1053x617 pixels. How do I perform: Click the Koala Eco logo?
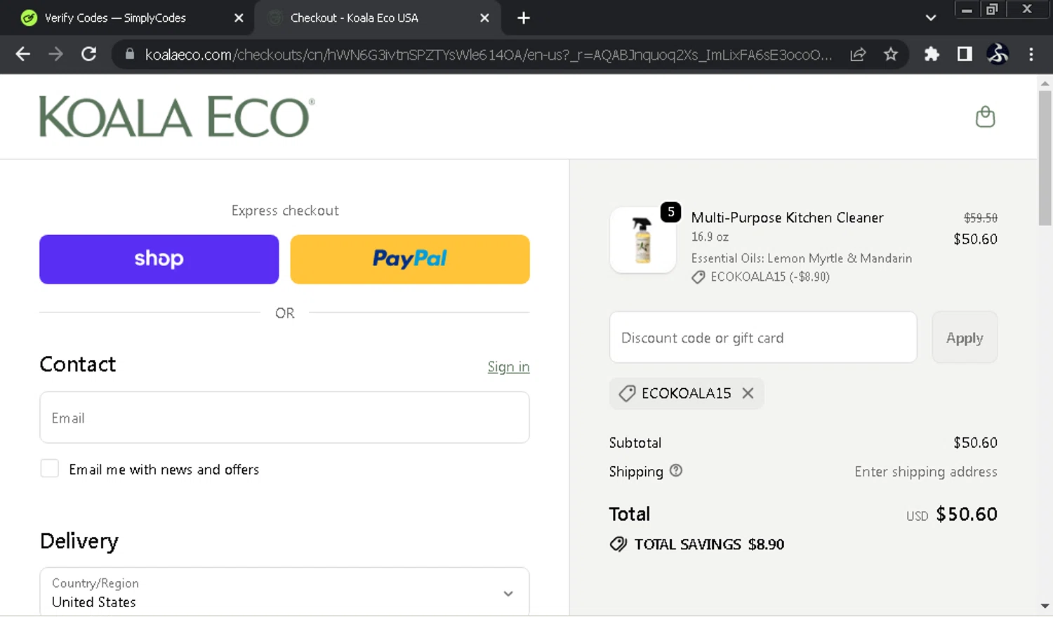177,117
